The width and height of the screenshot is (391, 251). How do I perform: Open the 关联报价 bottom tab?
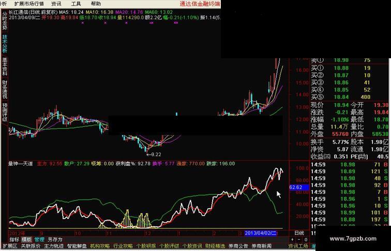click(31, 246)
